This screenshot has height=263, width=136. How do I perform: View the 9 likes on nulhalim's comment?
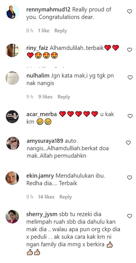tap(45, 97)
